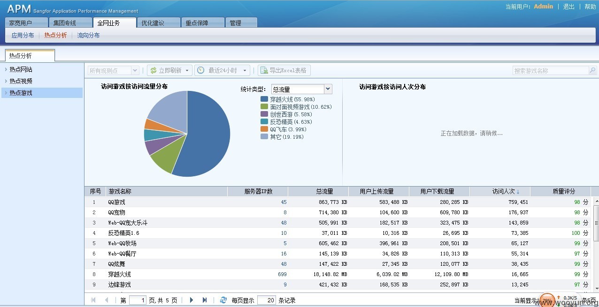
Task: Click the 立即刷新 button
Action: pyautogui.click(x=169, y=70)
